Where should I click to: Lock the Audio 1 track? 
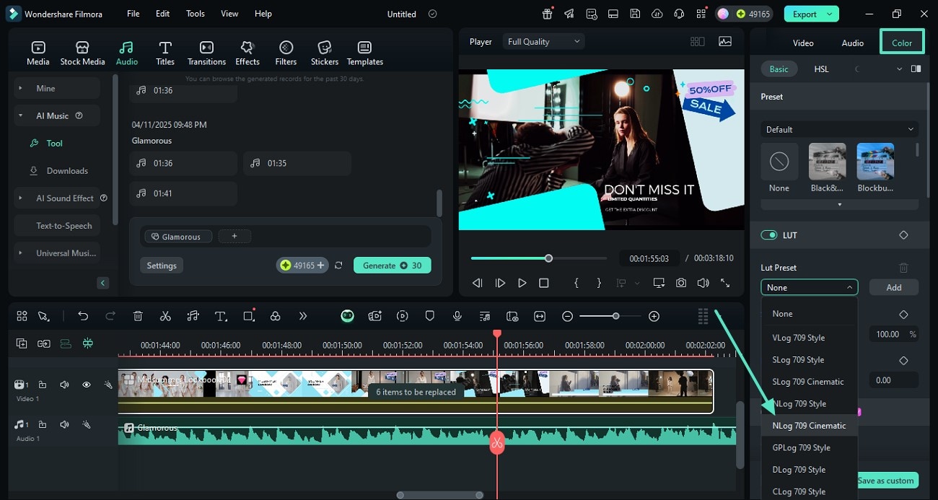(43, 424)
